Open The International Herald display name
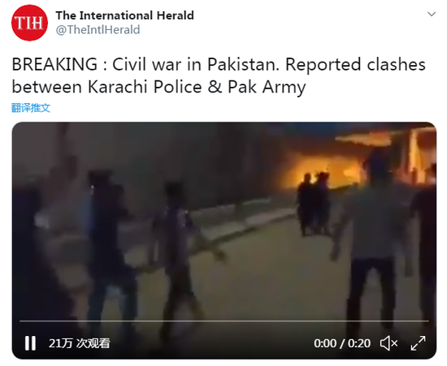The image size is (447, 366). coord(125,15)
